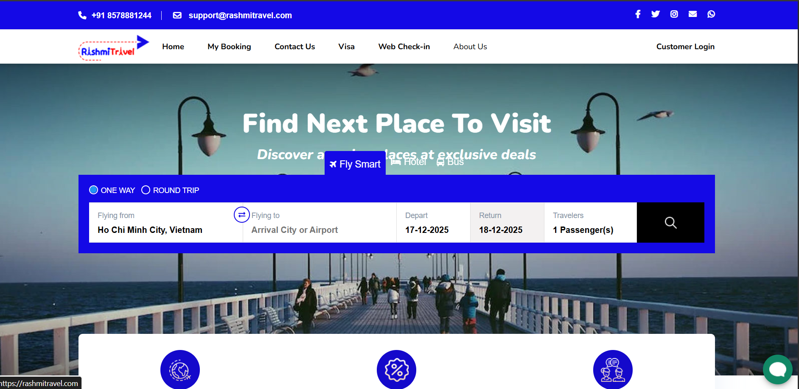Click the WhatsApp icon in top bar
Image resolution: width=799 pixels, height=389 pixels.
(711, 14)
